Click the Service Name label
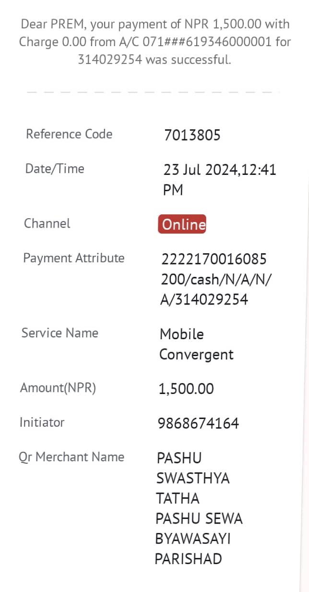 pyautogui.click(x=60, y=333)
